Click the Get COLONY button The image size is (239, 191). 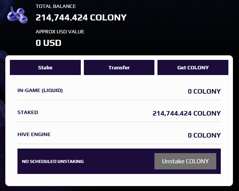193,68
